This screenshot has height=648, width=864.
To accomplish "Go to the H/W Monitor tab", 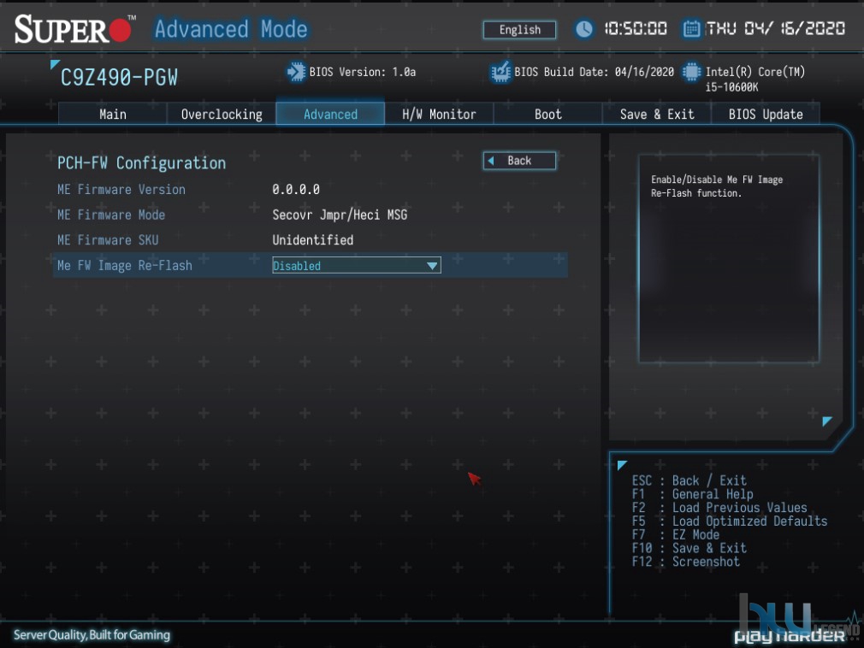I will click(439, 114).
